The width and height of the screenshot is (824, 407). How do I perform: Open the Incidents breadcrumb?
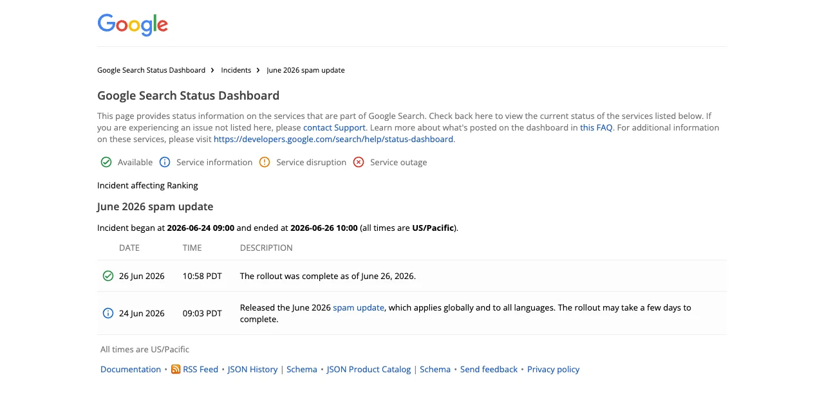[x=236, y=70]
